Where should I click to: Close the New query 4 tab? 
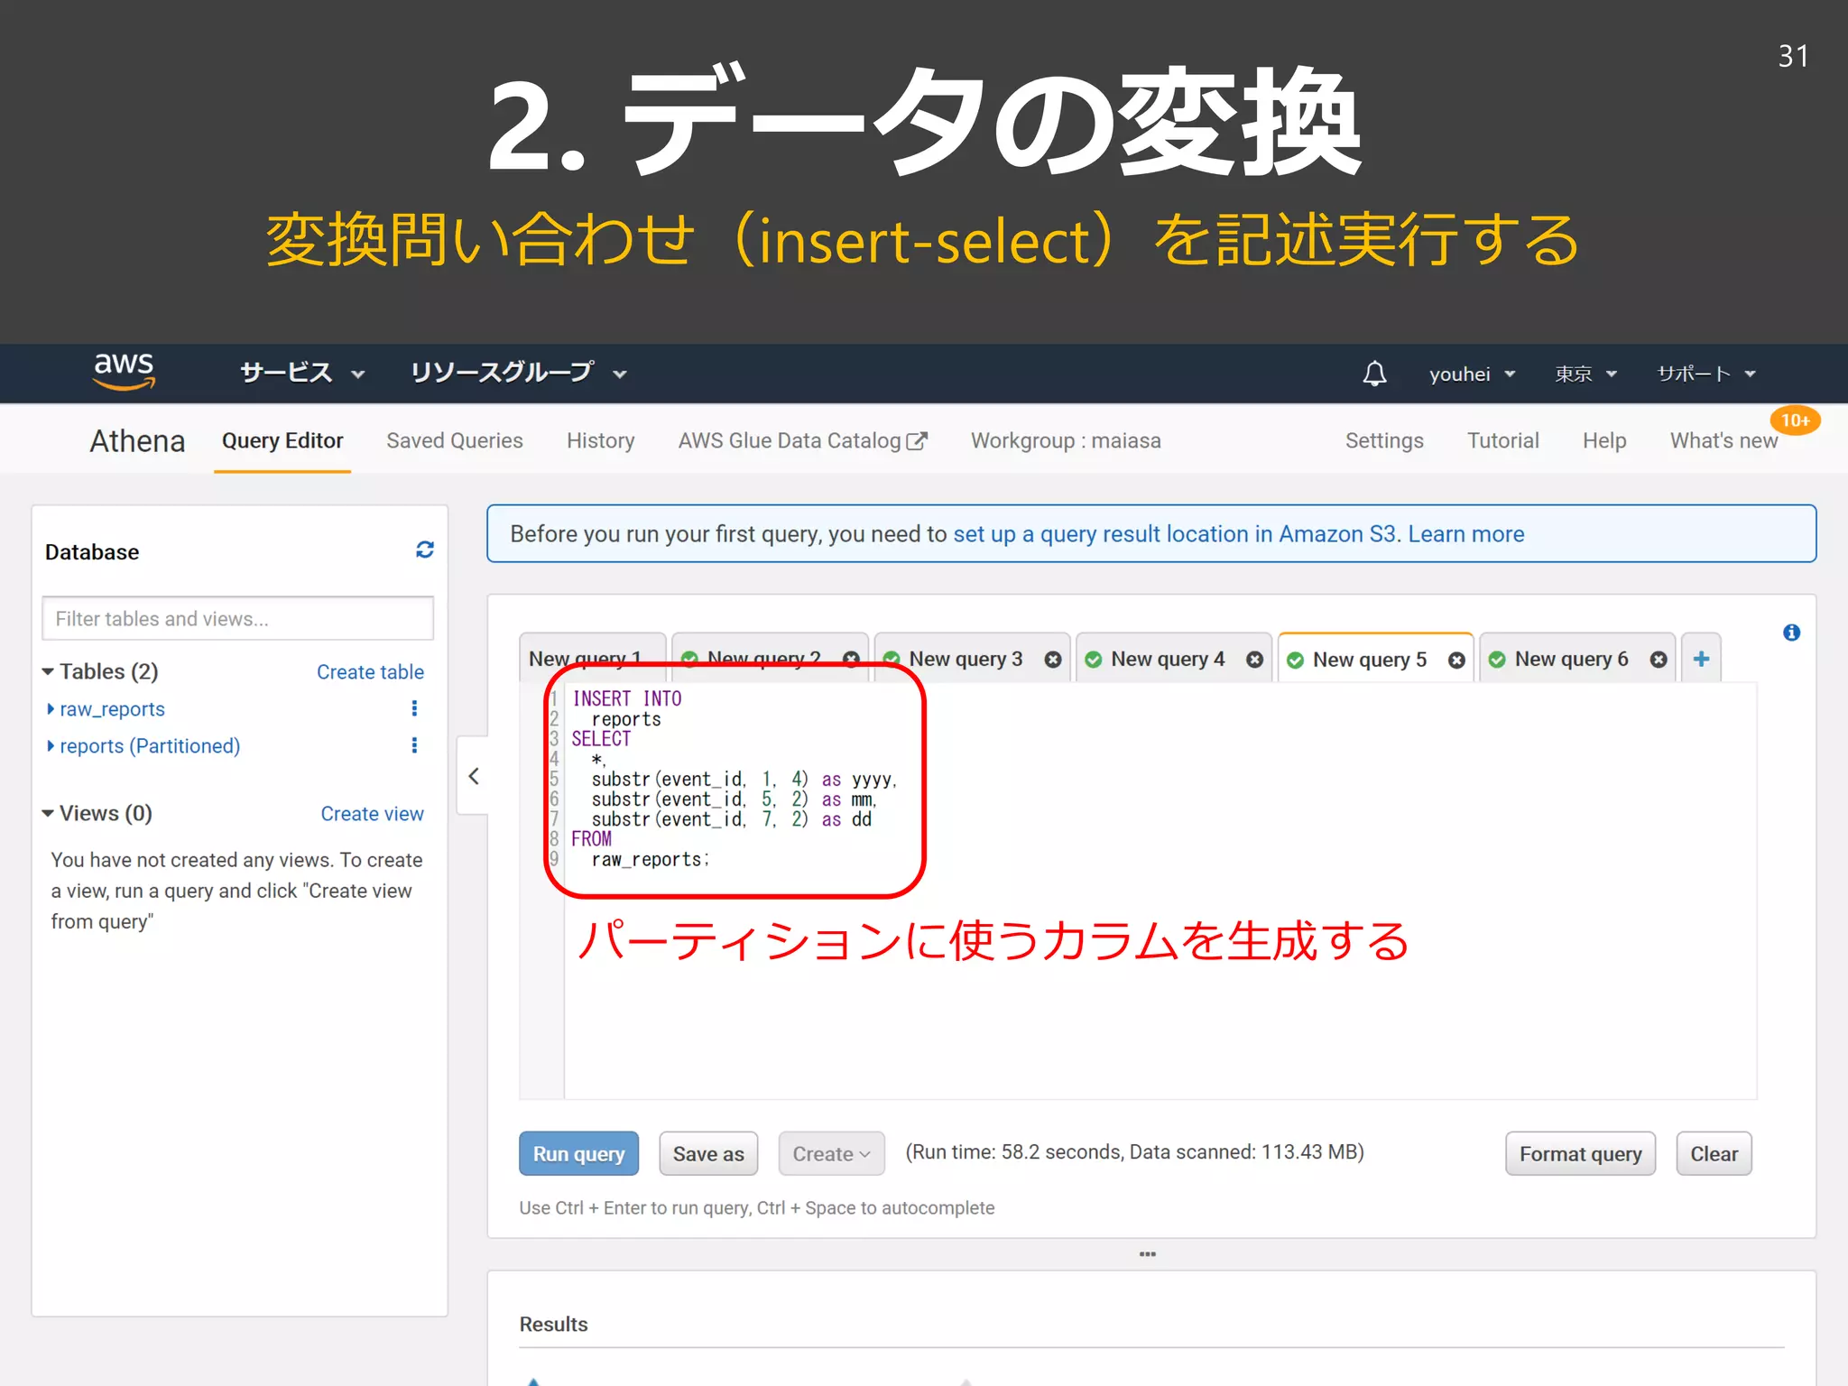1254,660
